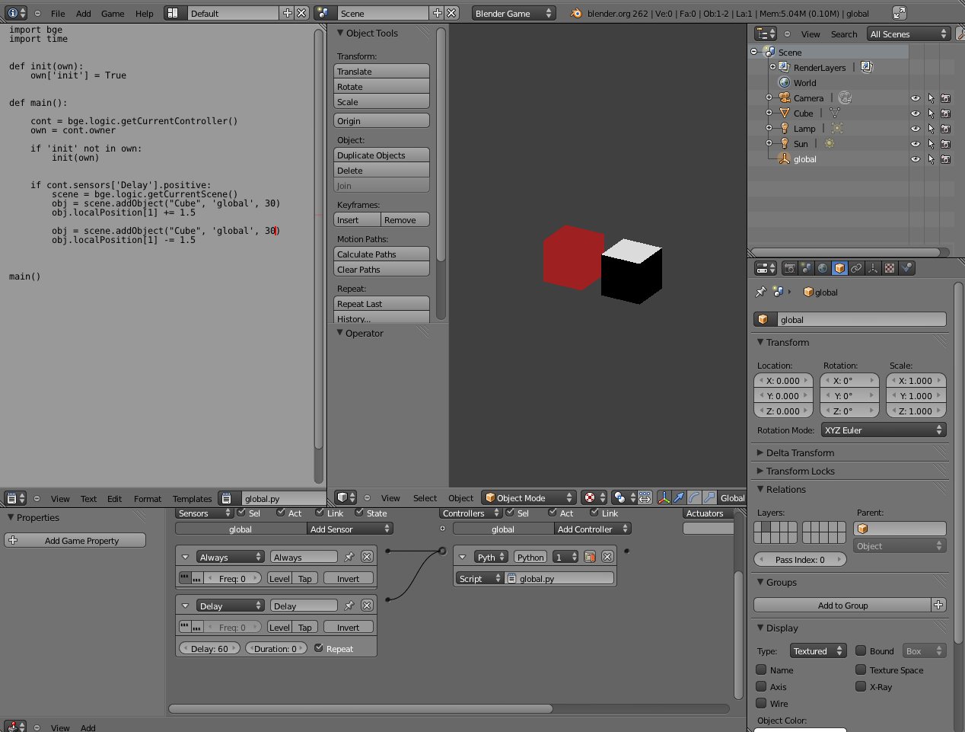Select the rotate manipulator arc icon

[x=694, y=497]
